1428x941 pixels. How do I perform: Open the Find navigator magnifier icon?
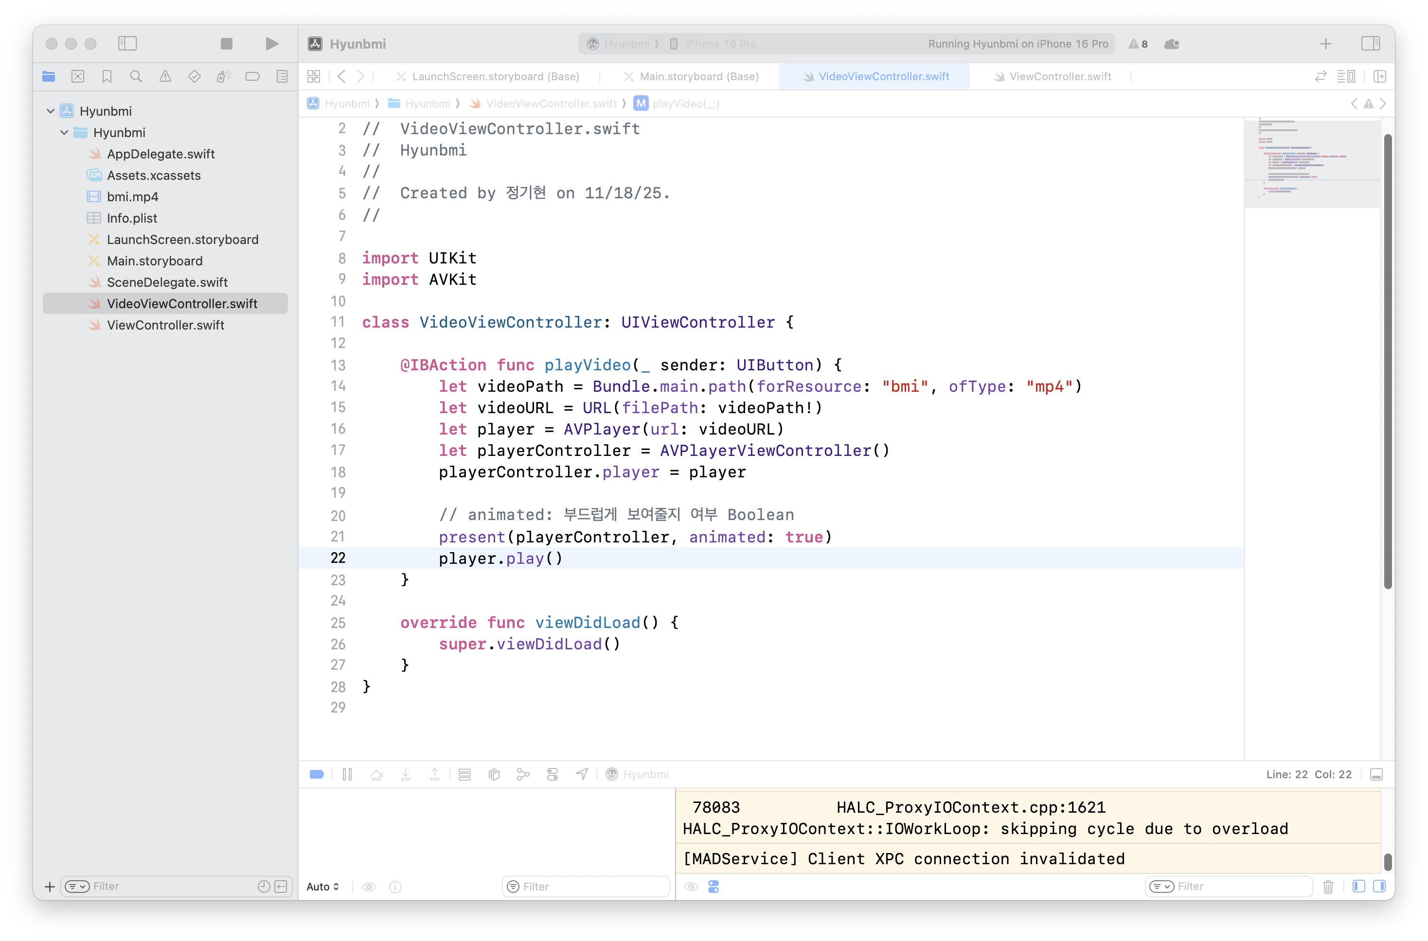136,76
